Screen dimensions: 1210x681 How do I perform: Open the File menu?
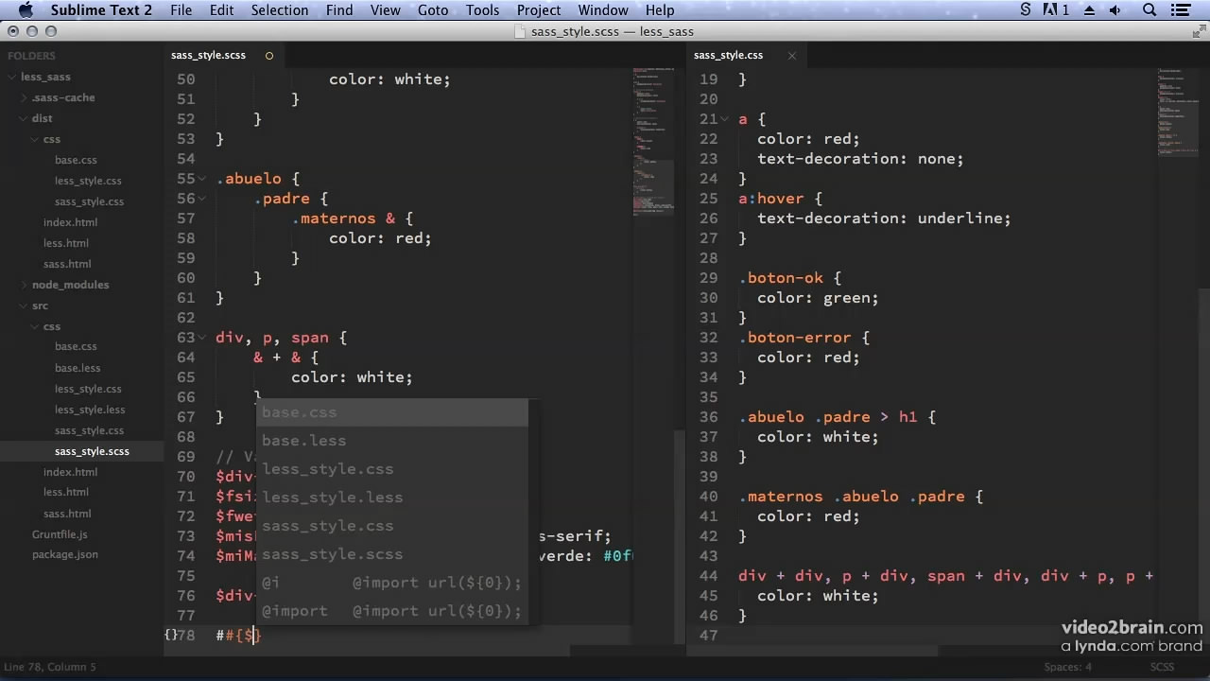click(181, 10)
